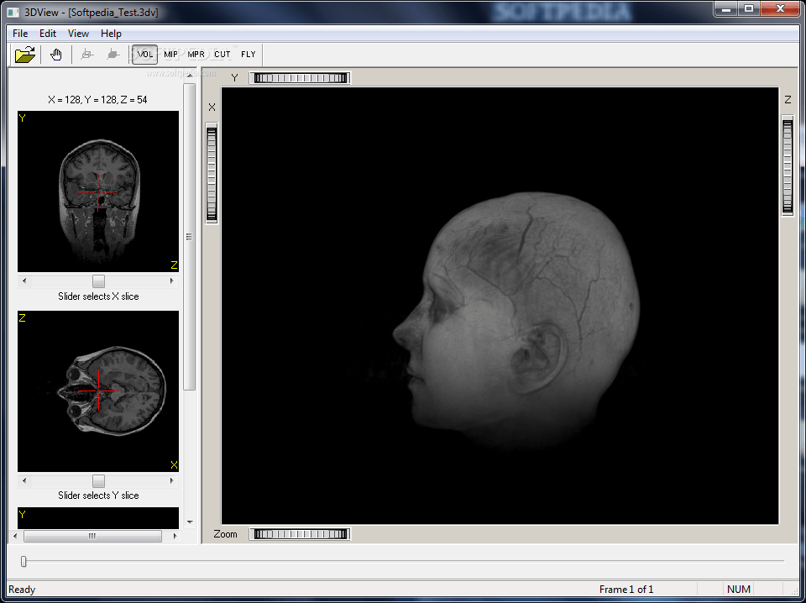Click right arrow of Y slice slider
Viewport: 806px width, 603px height.
[x=172, y=481]
